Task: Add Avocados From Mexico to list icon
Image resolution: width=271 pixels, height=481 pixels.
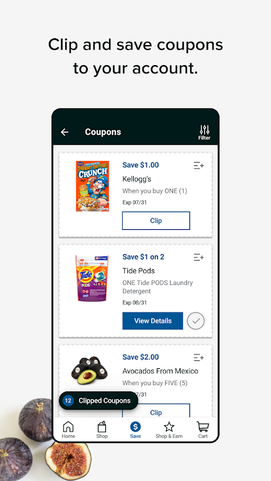Action: tap(199, 358)
